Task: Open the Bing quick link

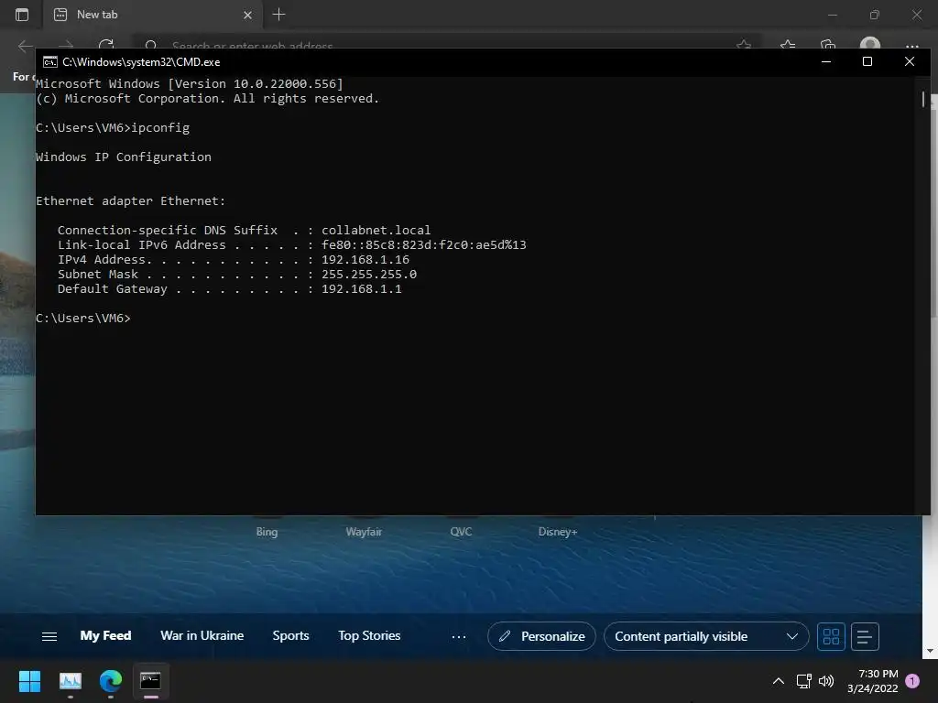Action: [x=267, y=532]
